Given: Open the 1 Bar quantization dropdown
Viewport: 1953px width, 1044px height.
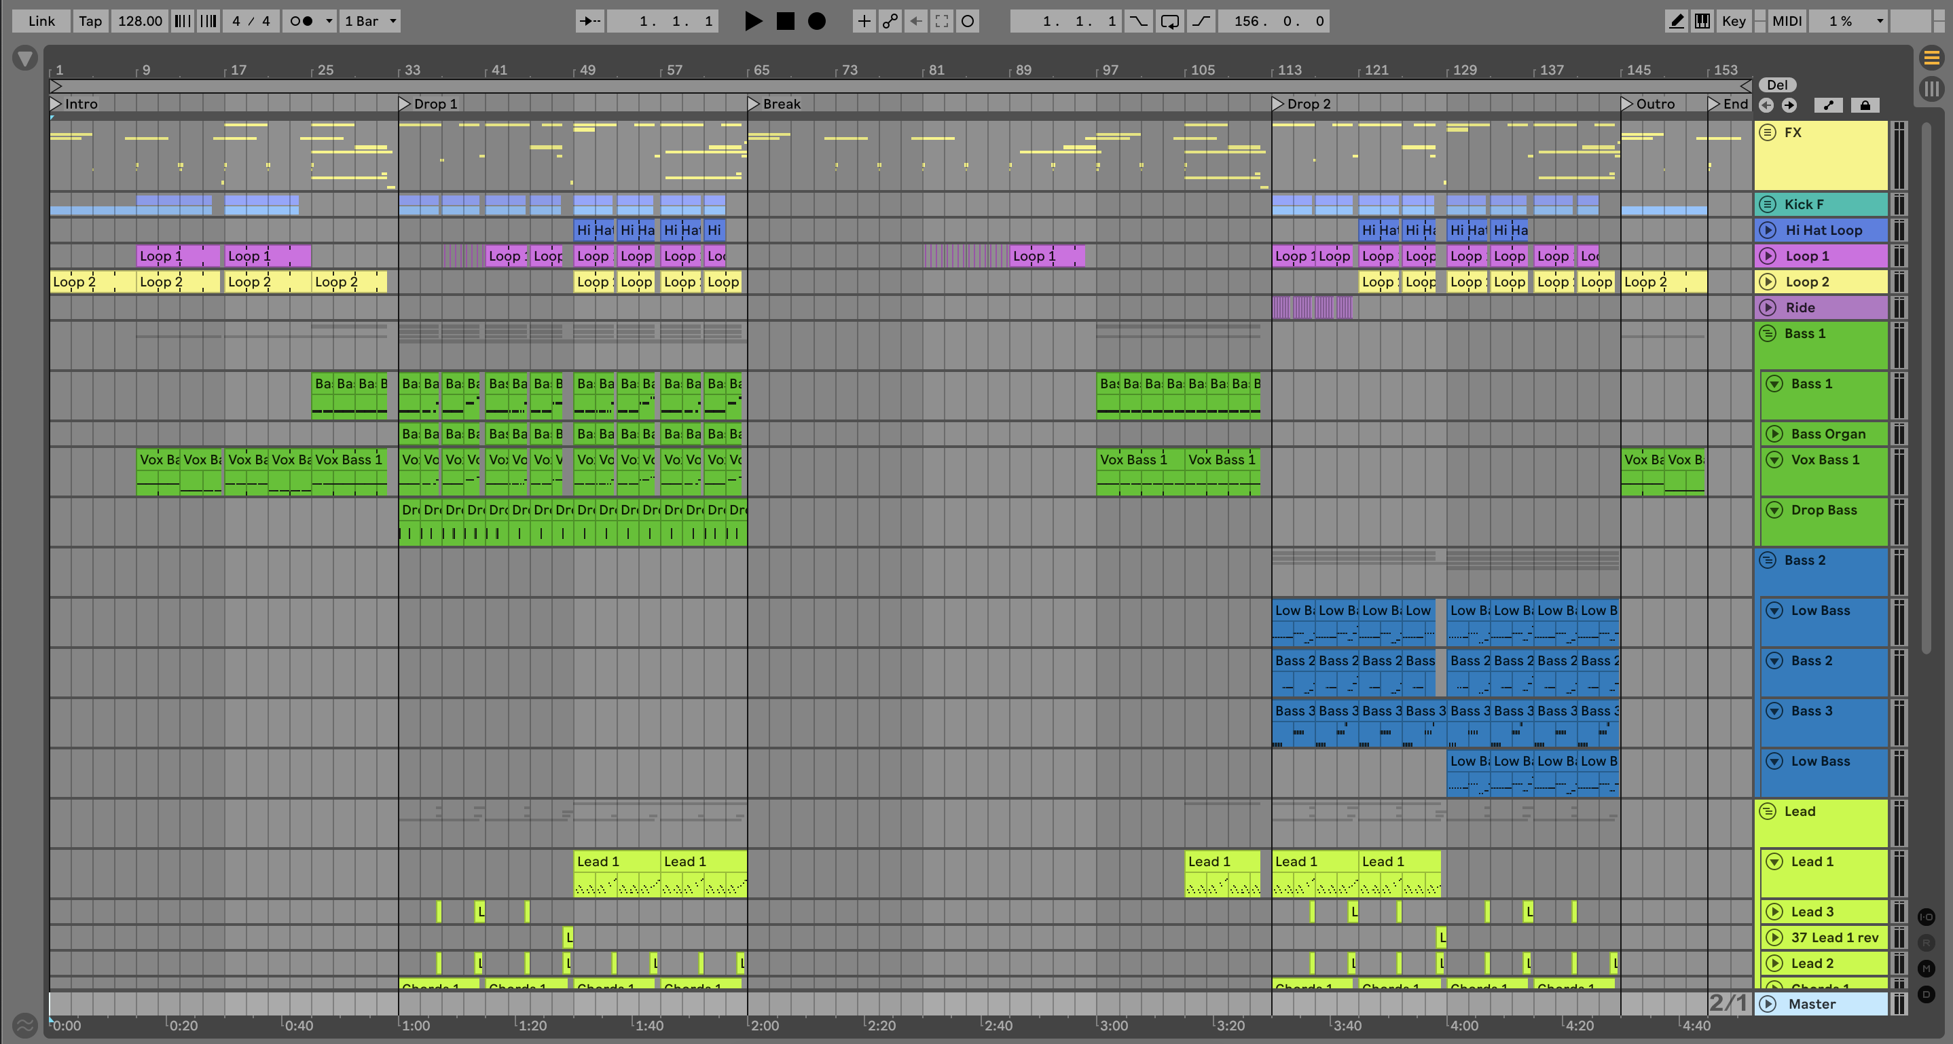Looking at the screenshot, I should point(371,21).
